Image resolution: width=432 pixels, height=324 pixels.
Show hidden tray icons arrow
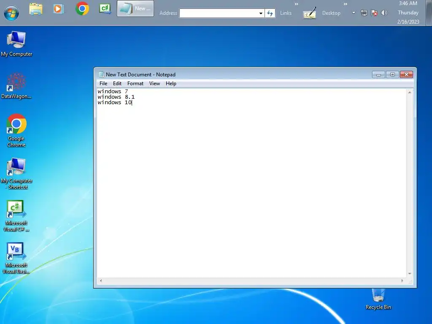[354, 13]
